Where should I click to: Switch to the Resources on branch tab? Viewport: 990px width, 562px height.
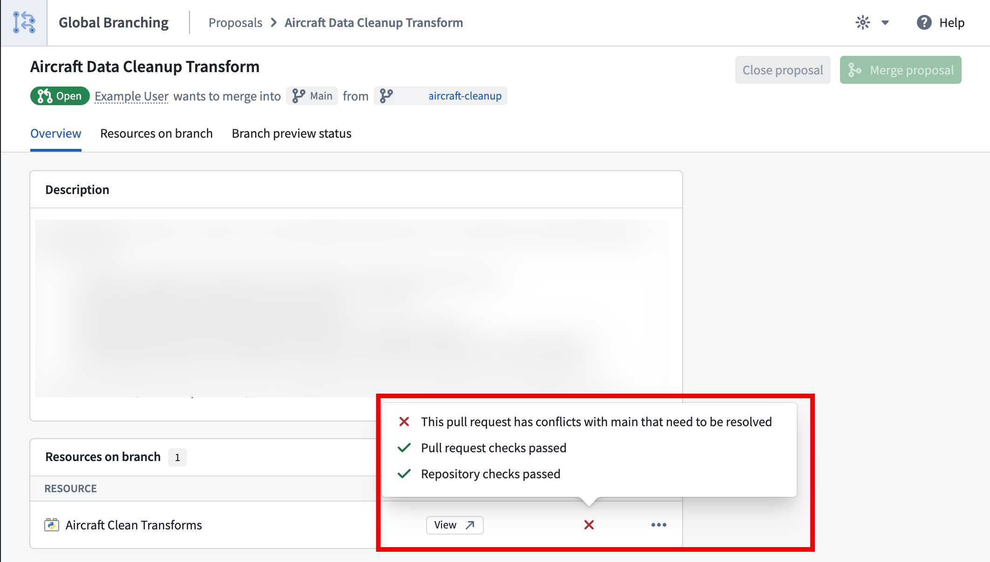156,134
